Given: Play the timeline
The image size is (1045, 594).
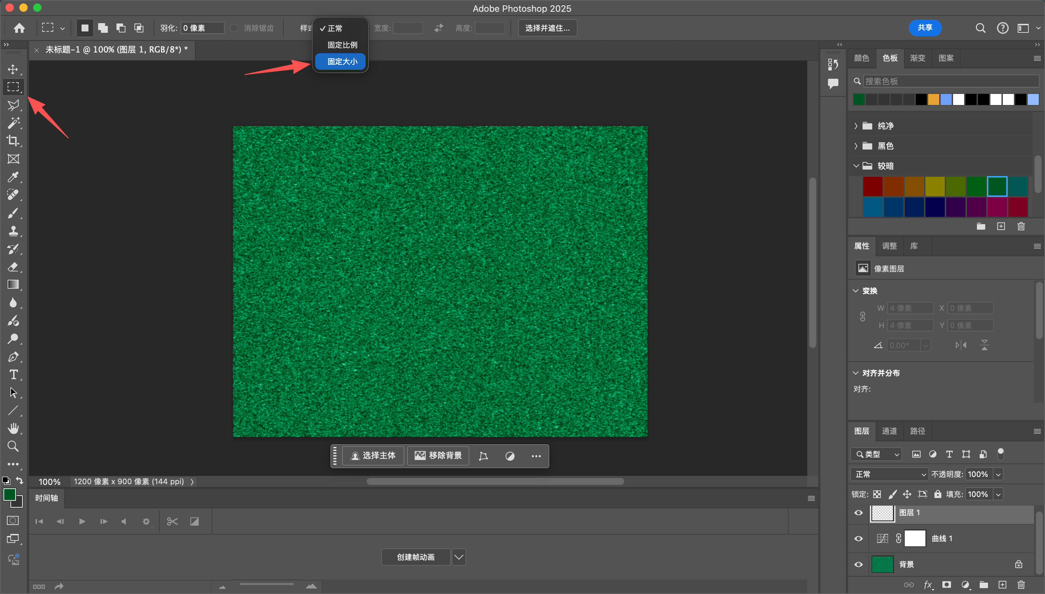Looking at the screenshot, I should (x=82, y=521).
